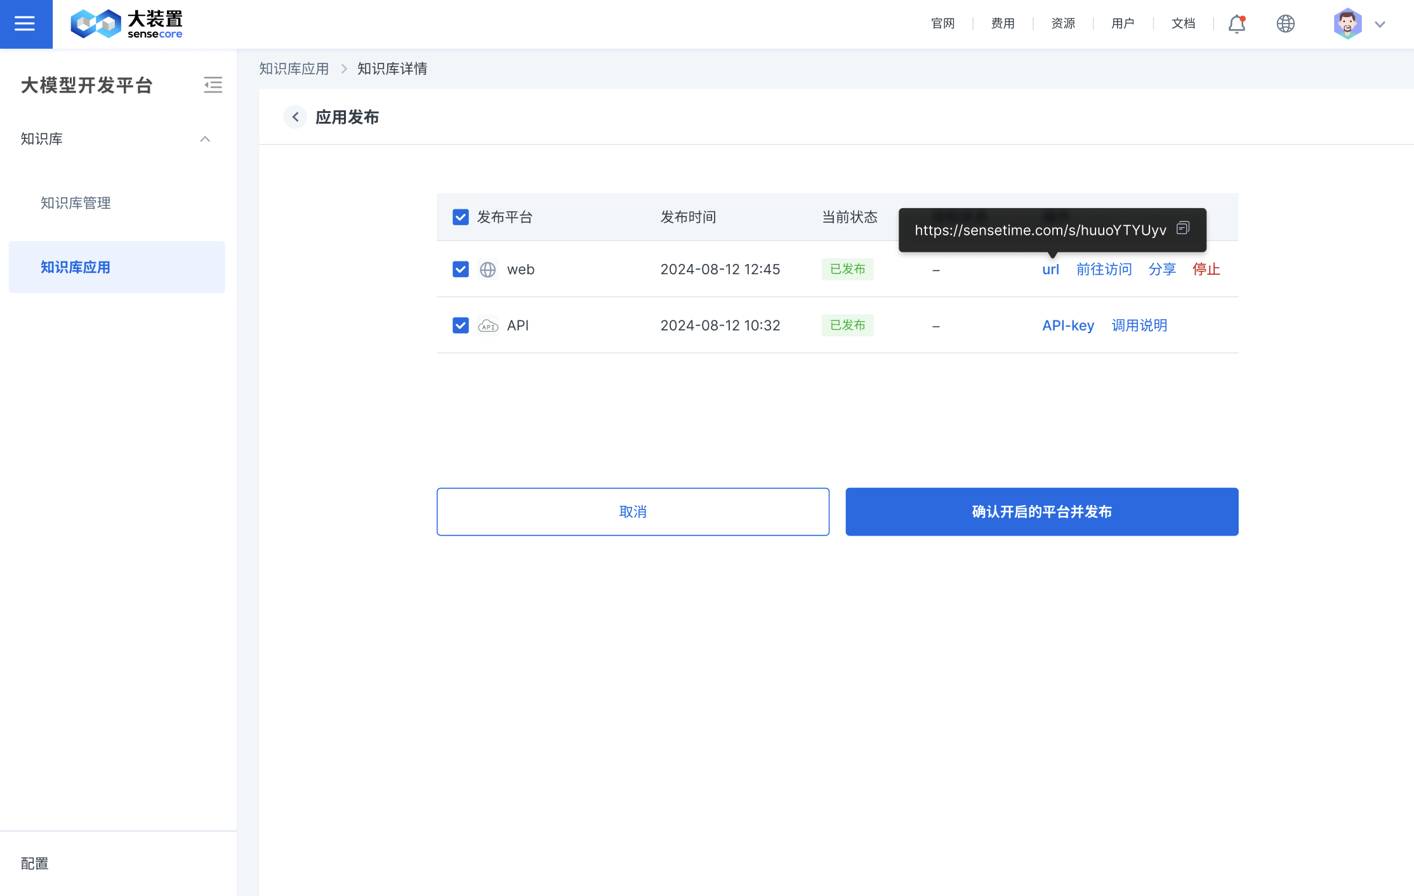
Task: Click the API platform icon
Action: coord(487,325)
